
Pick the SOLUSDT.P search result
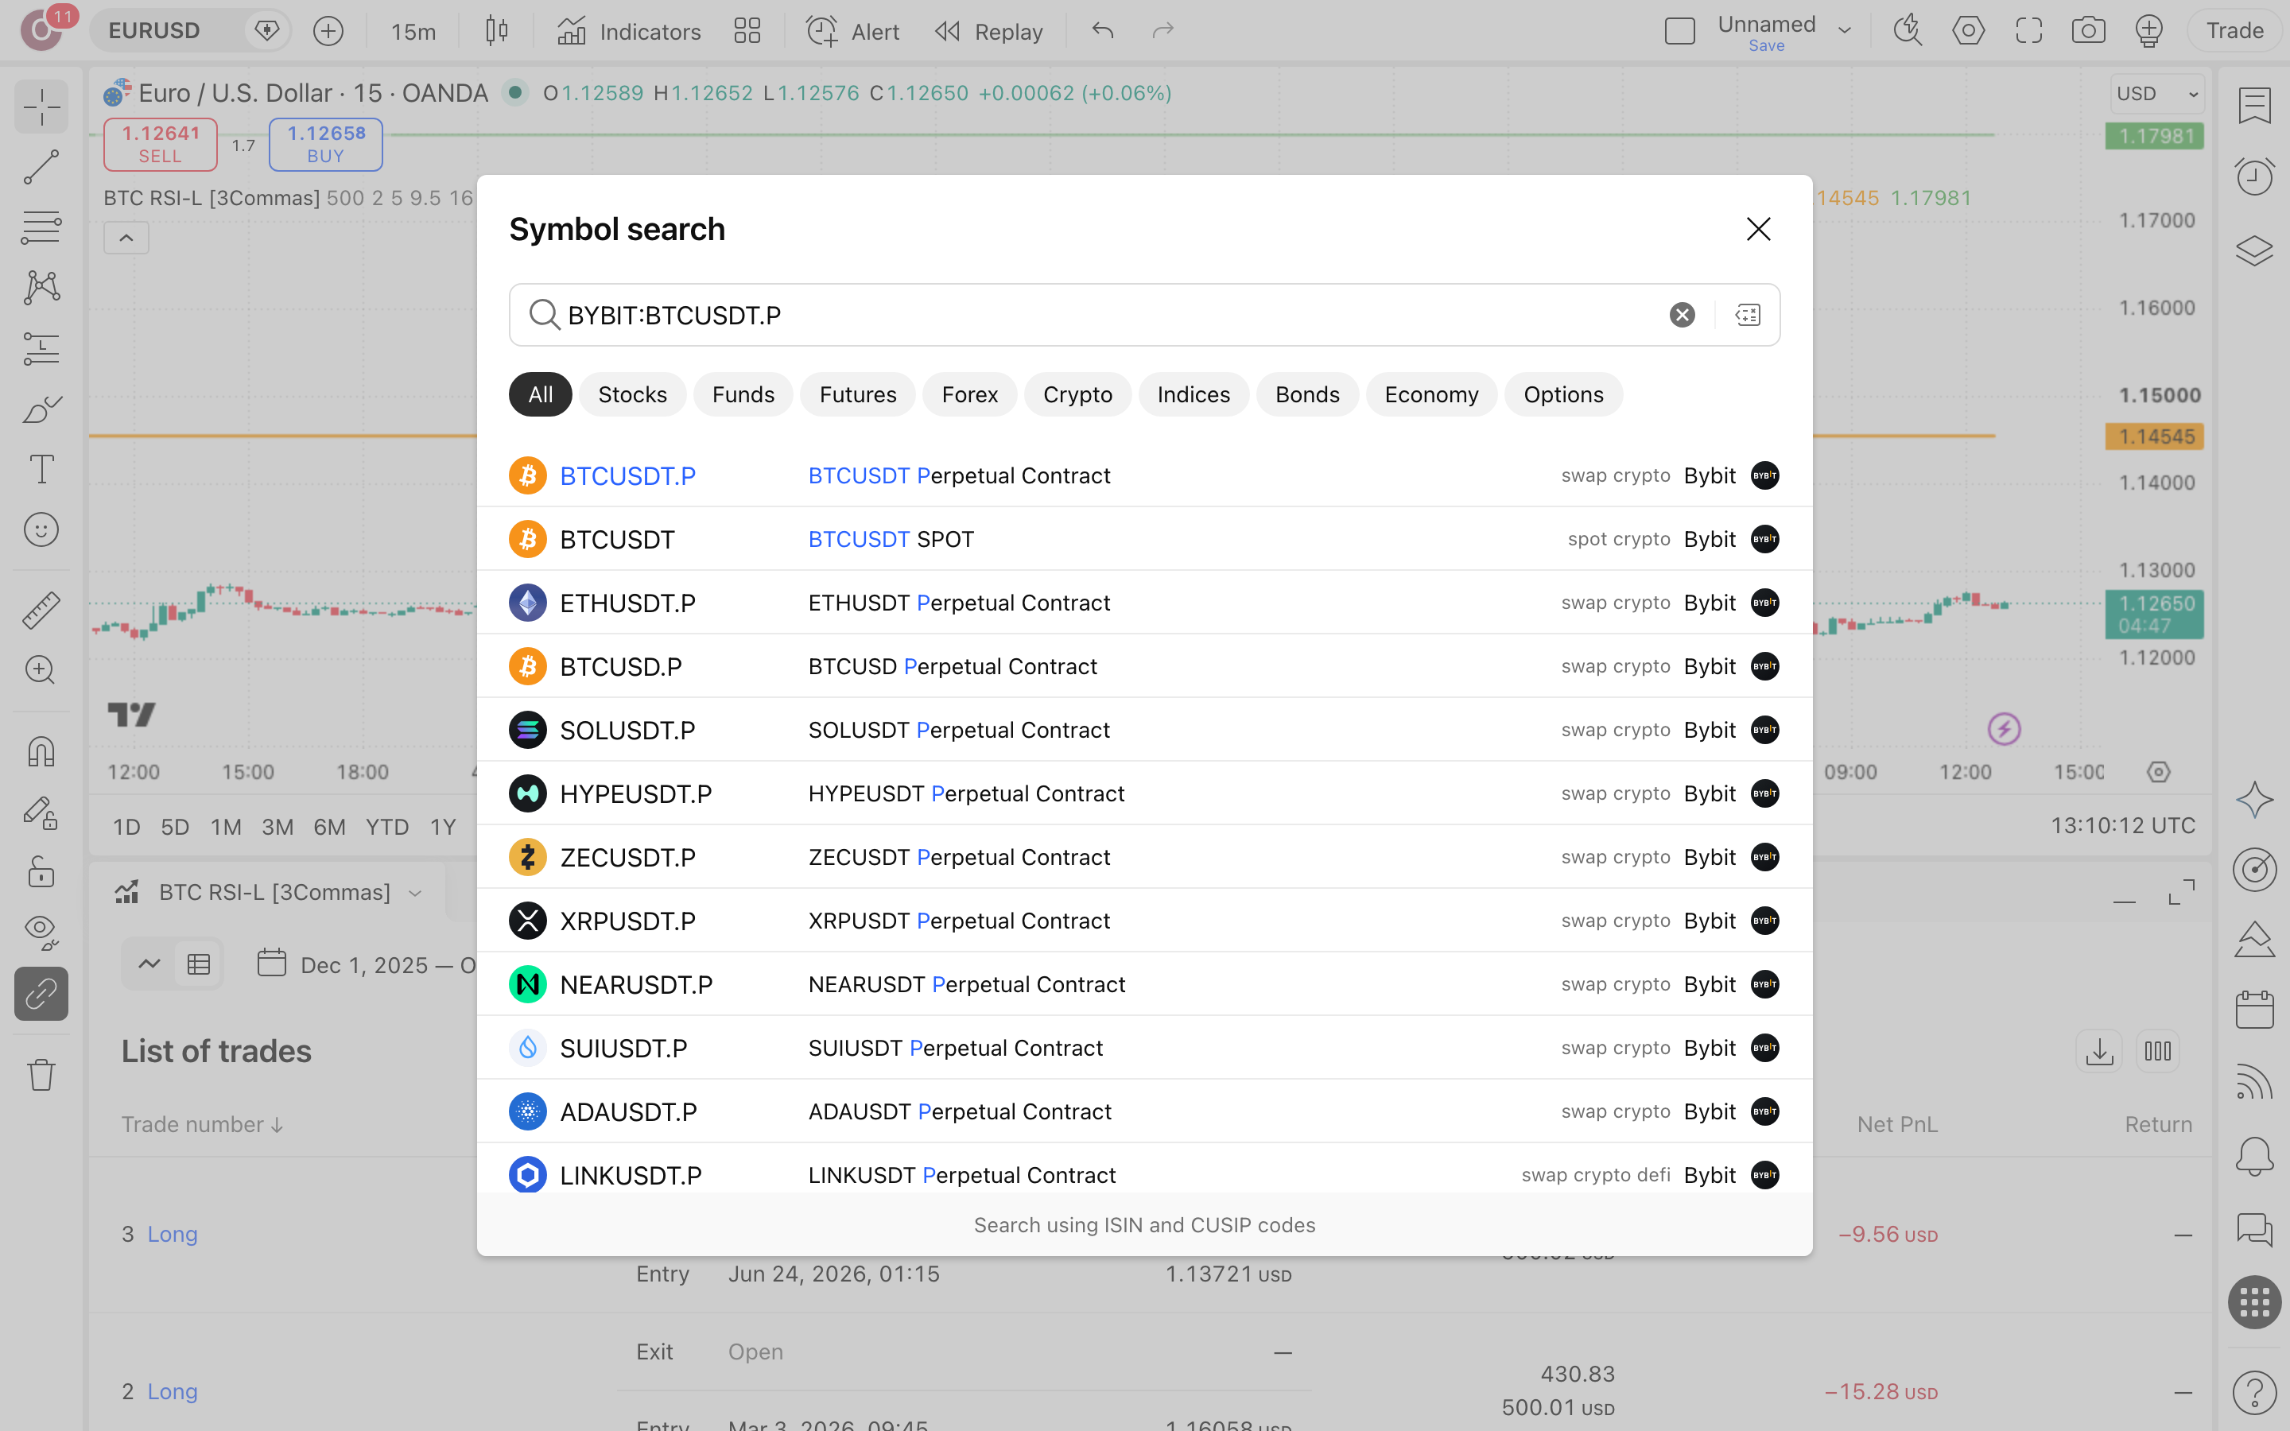pos(1144,730)
